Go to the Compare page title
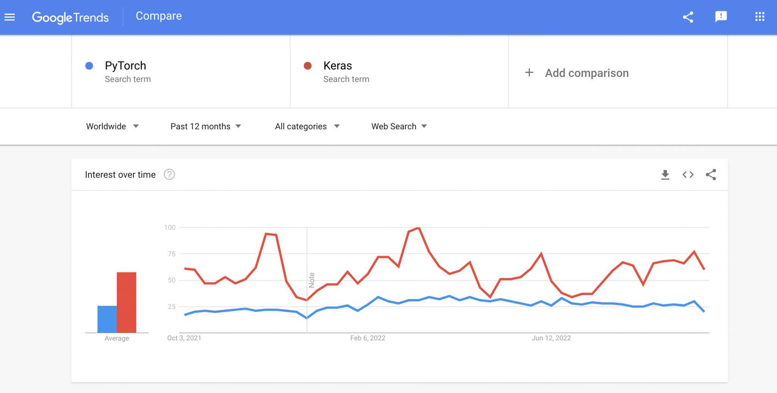The height and width of the screenshot is (393, 777). [159, 16]
